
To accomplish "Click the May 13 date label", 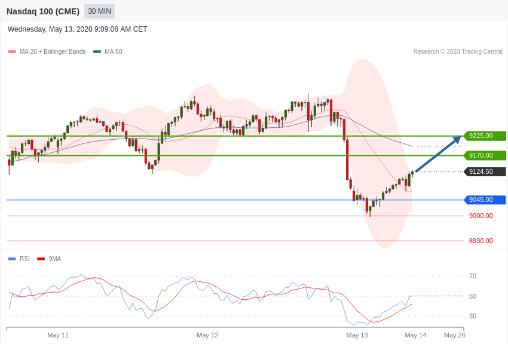I will coord(357,335).
